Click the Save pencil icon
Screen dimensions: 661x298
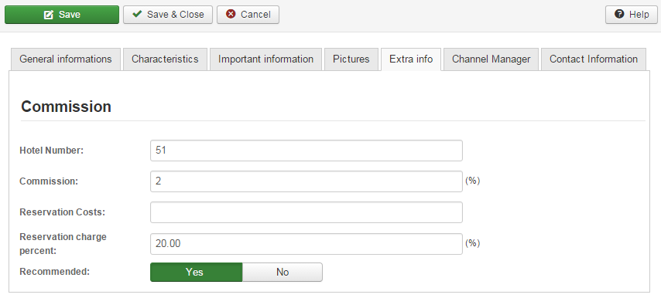[x=49, y=15]
